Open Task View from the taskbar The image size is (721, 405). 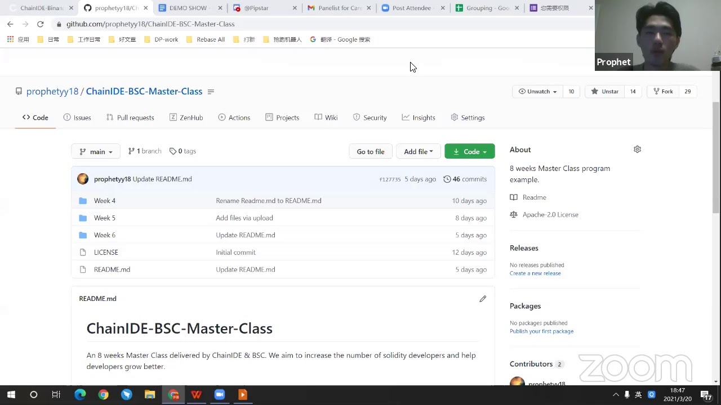pyautogui.click(x=56, y=394)
